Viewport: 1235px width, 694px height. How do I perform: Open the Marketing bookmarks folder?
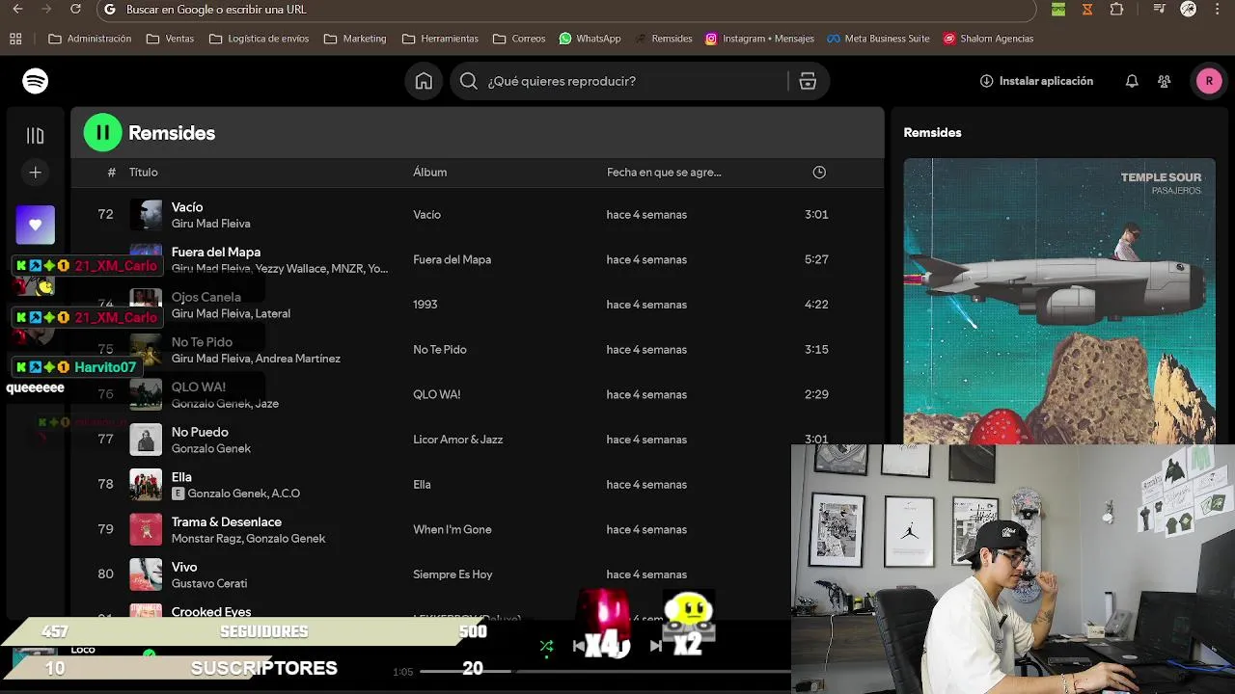click(355, 39)
